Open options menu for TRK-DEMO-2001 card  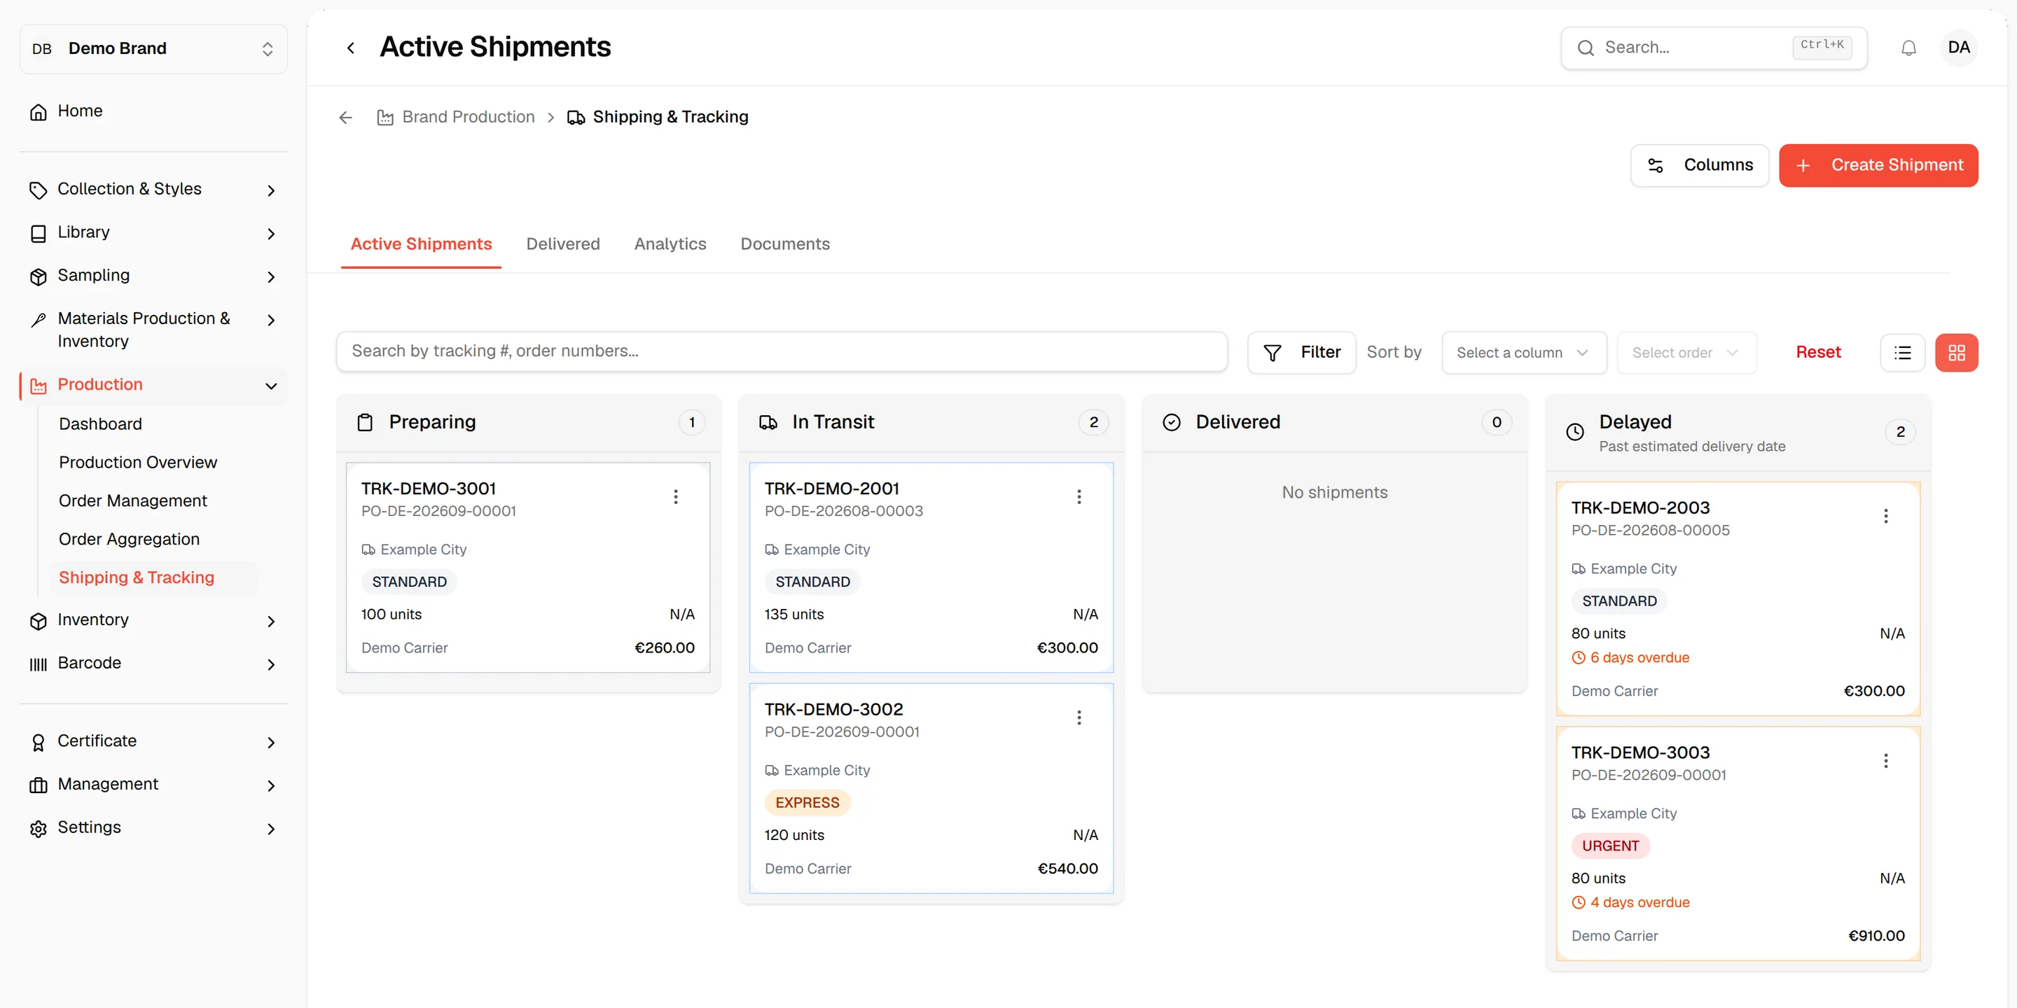coord(1079,496)
